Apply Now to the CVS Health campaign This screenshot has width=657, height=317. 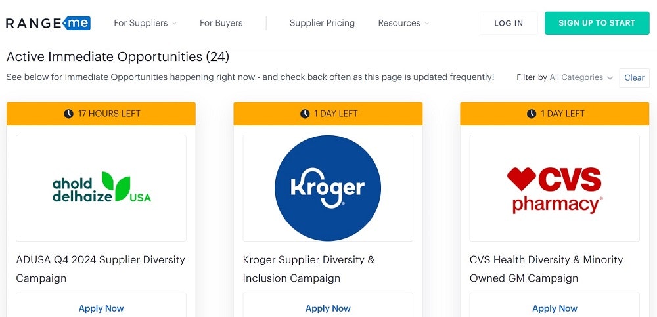tap(555, 308)
